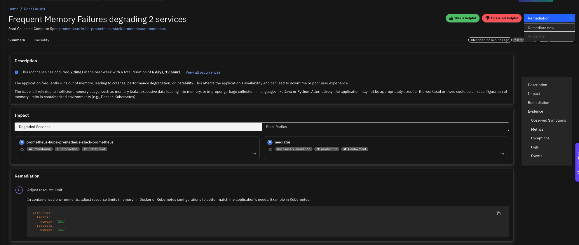Show Degraded Services tab

click(x=138, y=127)
